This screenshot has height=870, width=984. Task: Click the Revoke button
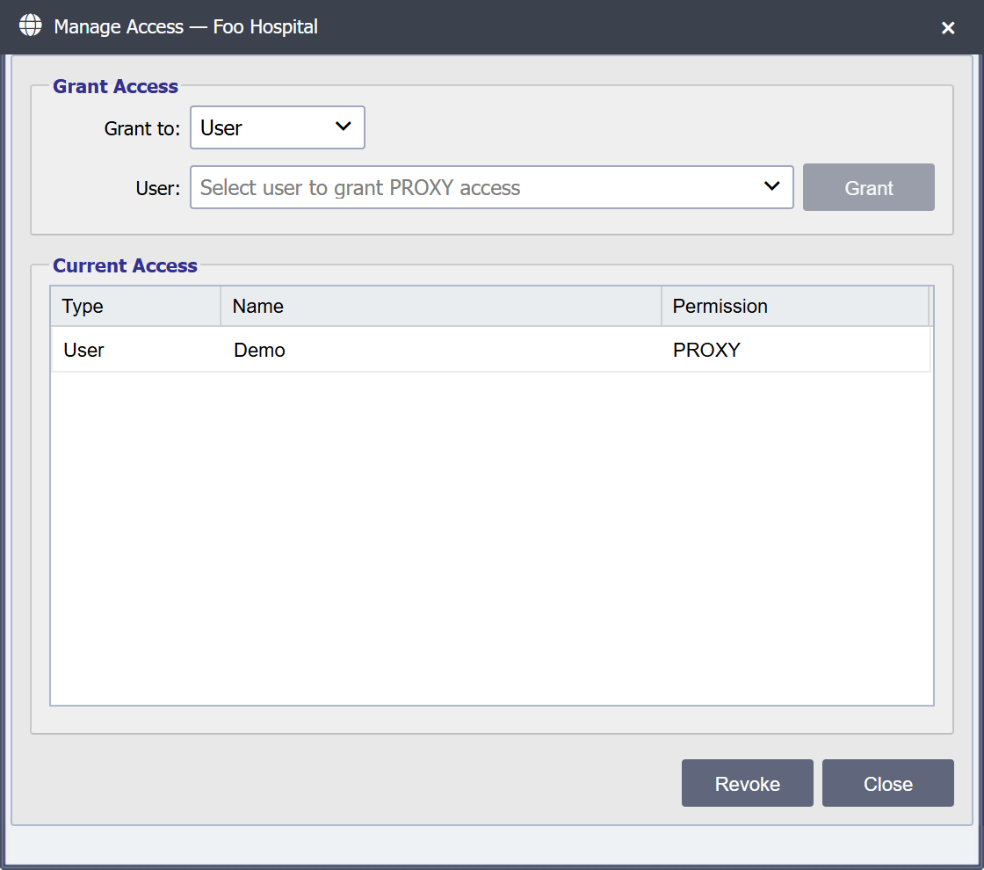point(748,783)
